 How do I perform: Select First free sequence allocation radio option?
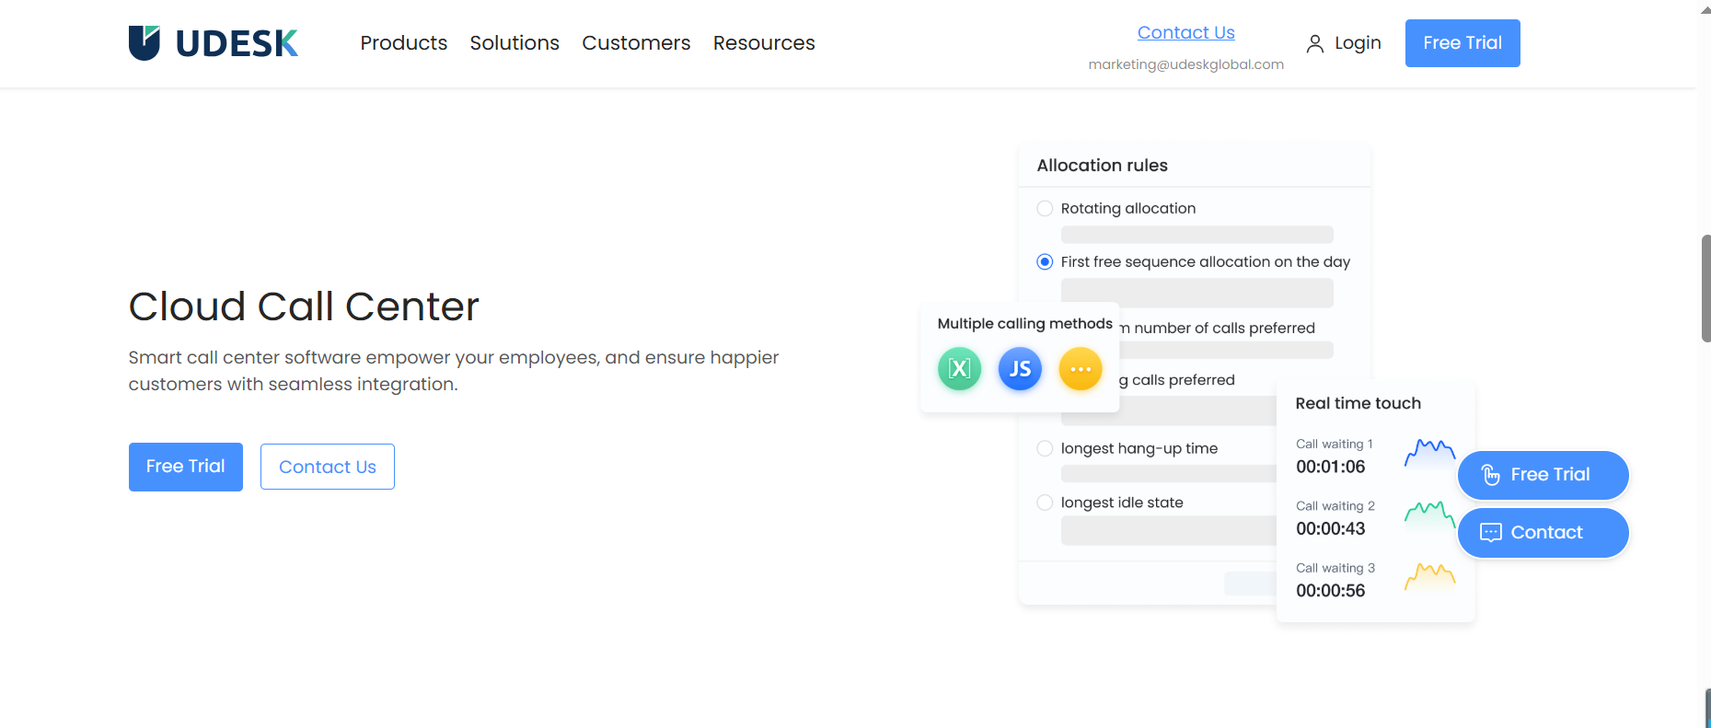1045,262
